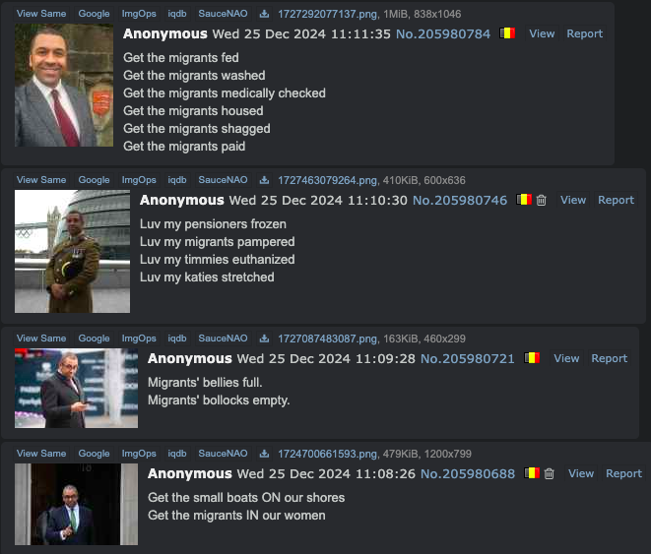The width and height of the screenshot is (651, 554).
Task: Open SauceNAO for the first post
Action: pos(223,14)
